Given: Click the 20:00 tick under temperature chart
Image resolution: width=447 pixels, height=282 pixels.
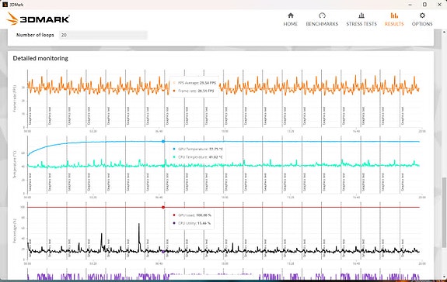Looking at the screenshot, I should tap(422, 197).
